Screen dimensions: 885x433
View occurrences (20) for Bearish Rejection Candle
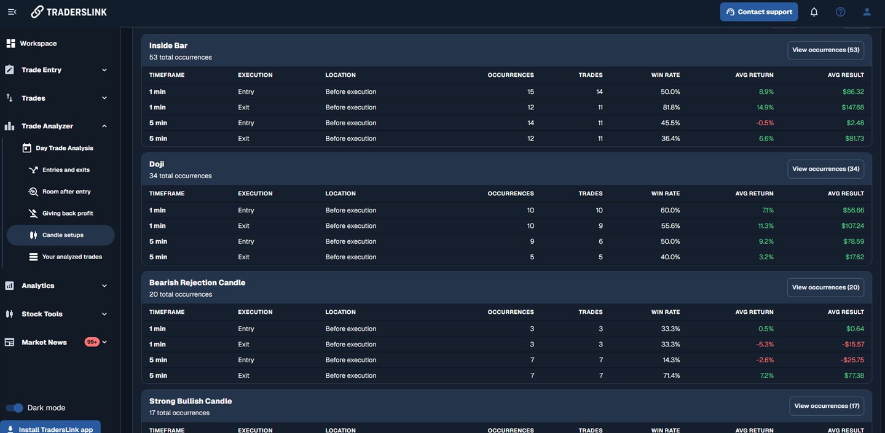coord(825,287)
